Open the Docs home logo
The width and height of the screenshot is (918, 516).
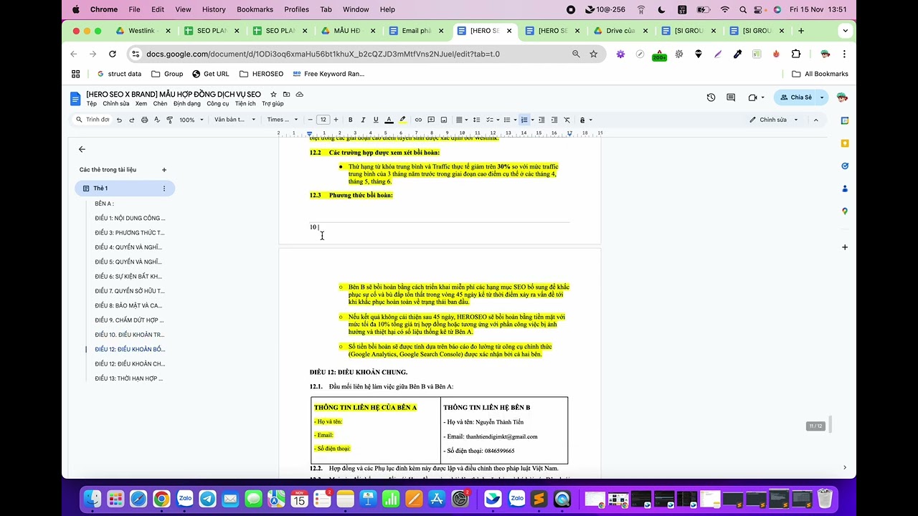tap(75, 98)
